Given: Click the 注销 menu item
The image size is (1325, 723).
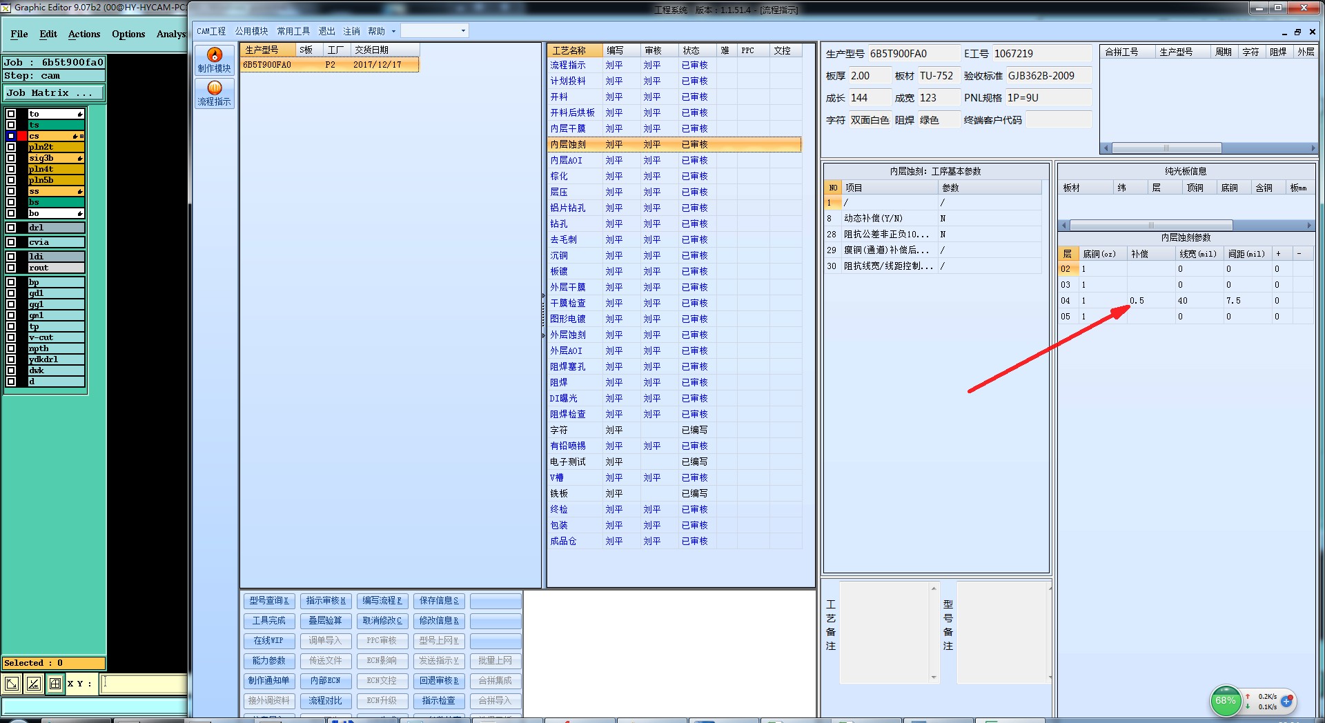Looking at the screenshot, I should (x=351, y=31).
